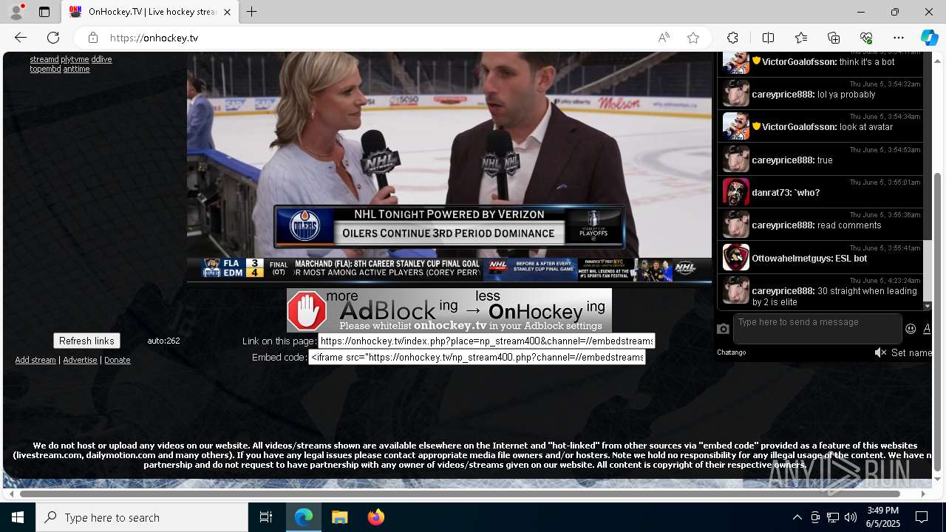This screenshot has height=532, width=946.
Task: Add this page to favorites star
Action: click(x=693, y=38)
